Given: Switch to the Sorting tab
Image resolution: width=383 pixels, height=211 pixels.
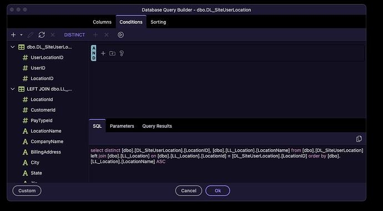Looking at the screenshot, I should click(x=158, y=22).
